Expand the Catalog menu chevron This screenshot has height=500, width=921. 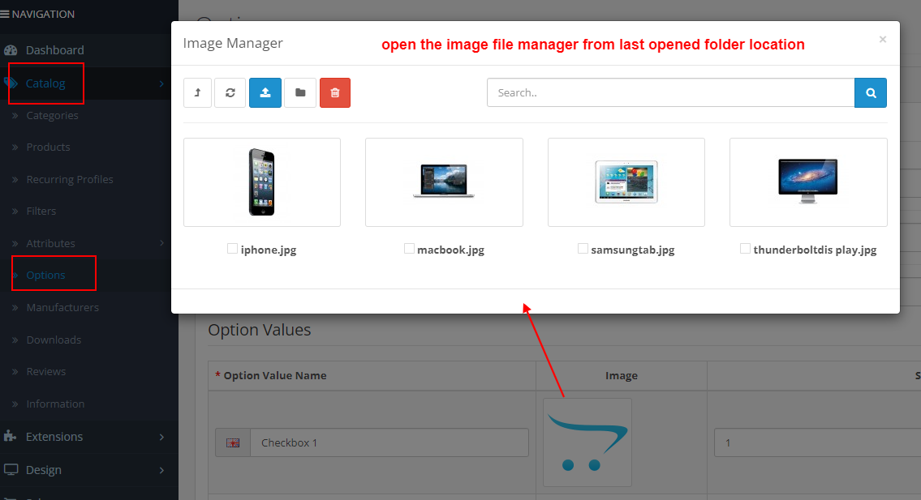[161, 83]
